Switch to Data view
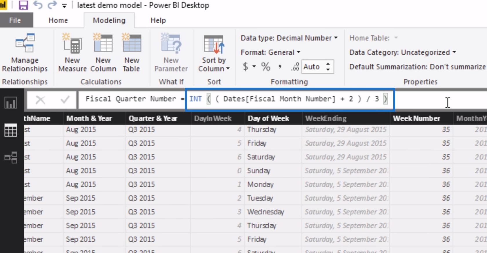Screen dimensions: 487x253 (x=11, y=130)
